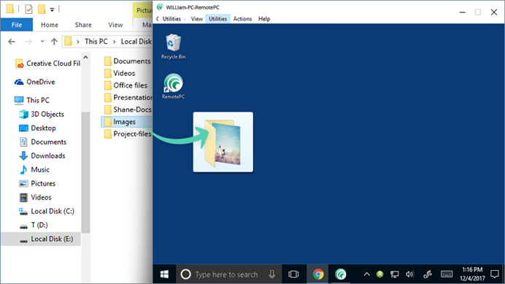
Task: Click the RemotePC logo in title bar
Action: [x=160, y=7]
